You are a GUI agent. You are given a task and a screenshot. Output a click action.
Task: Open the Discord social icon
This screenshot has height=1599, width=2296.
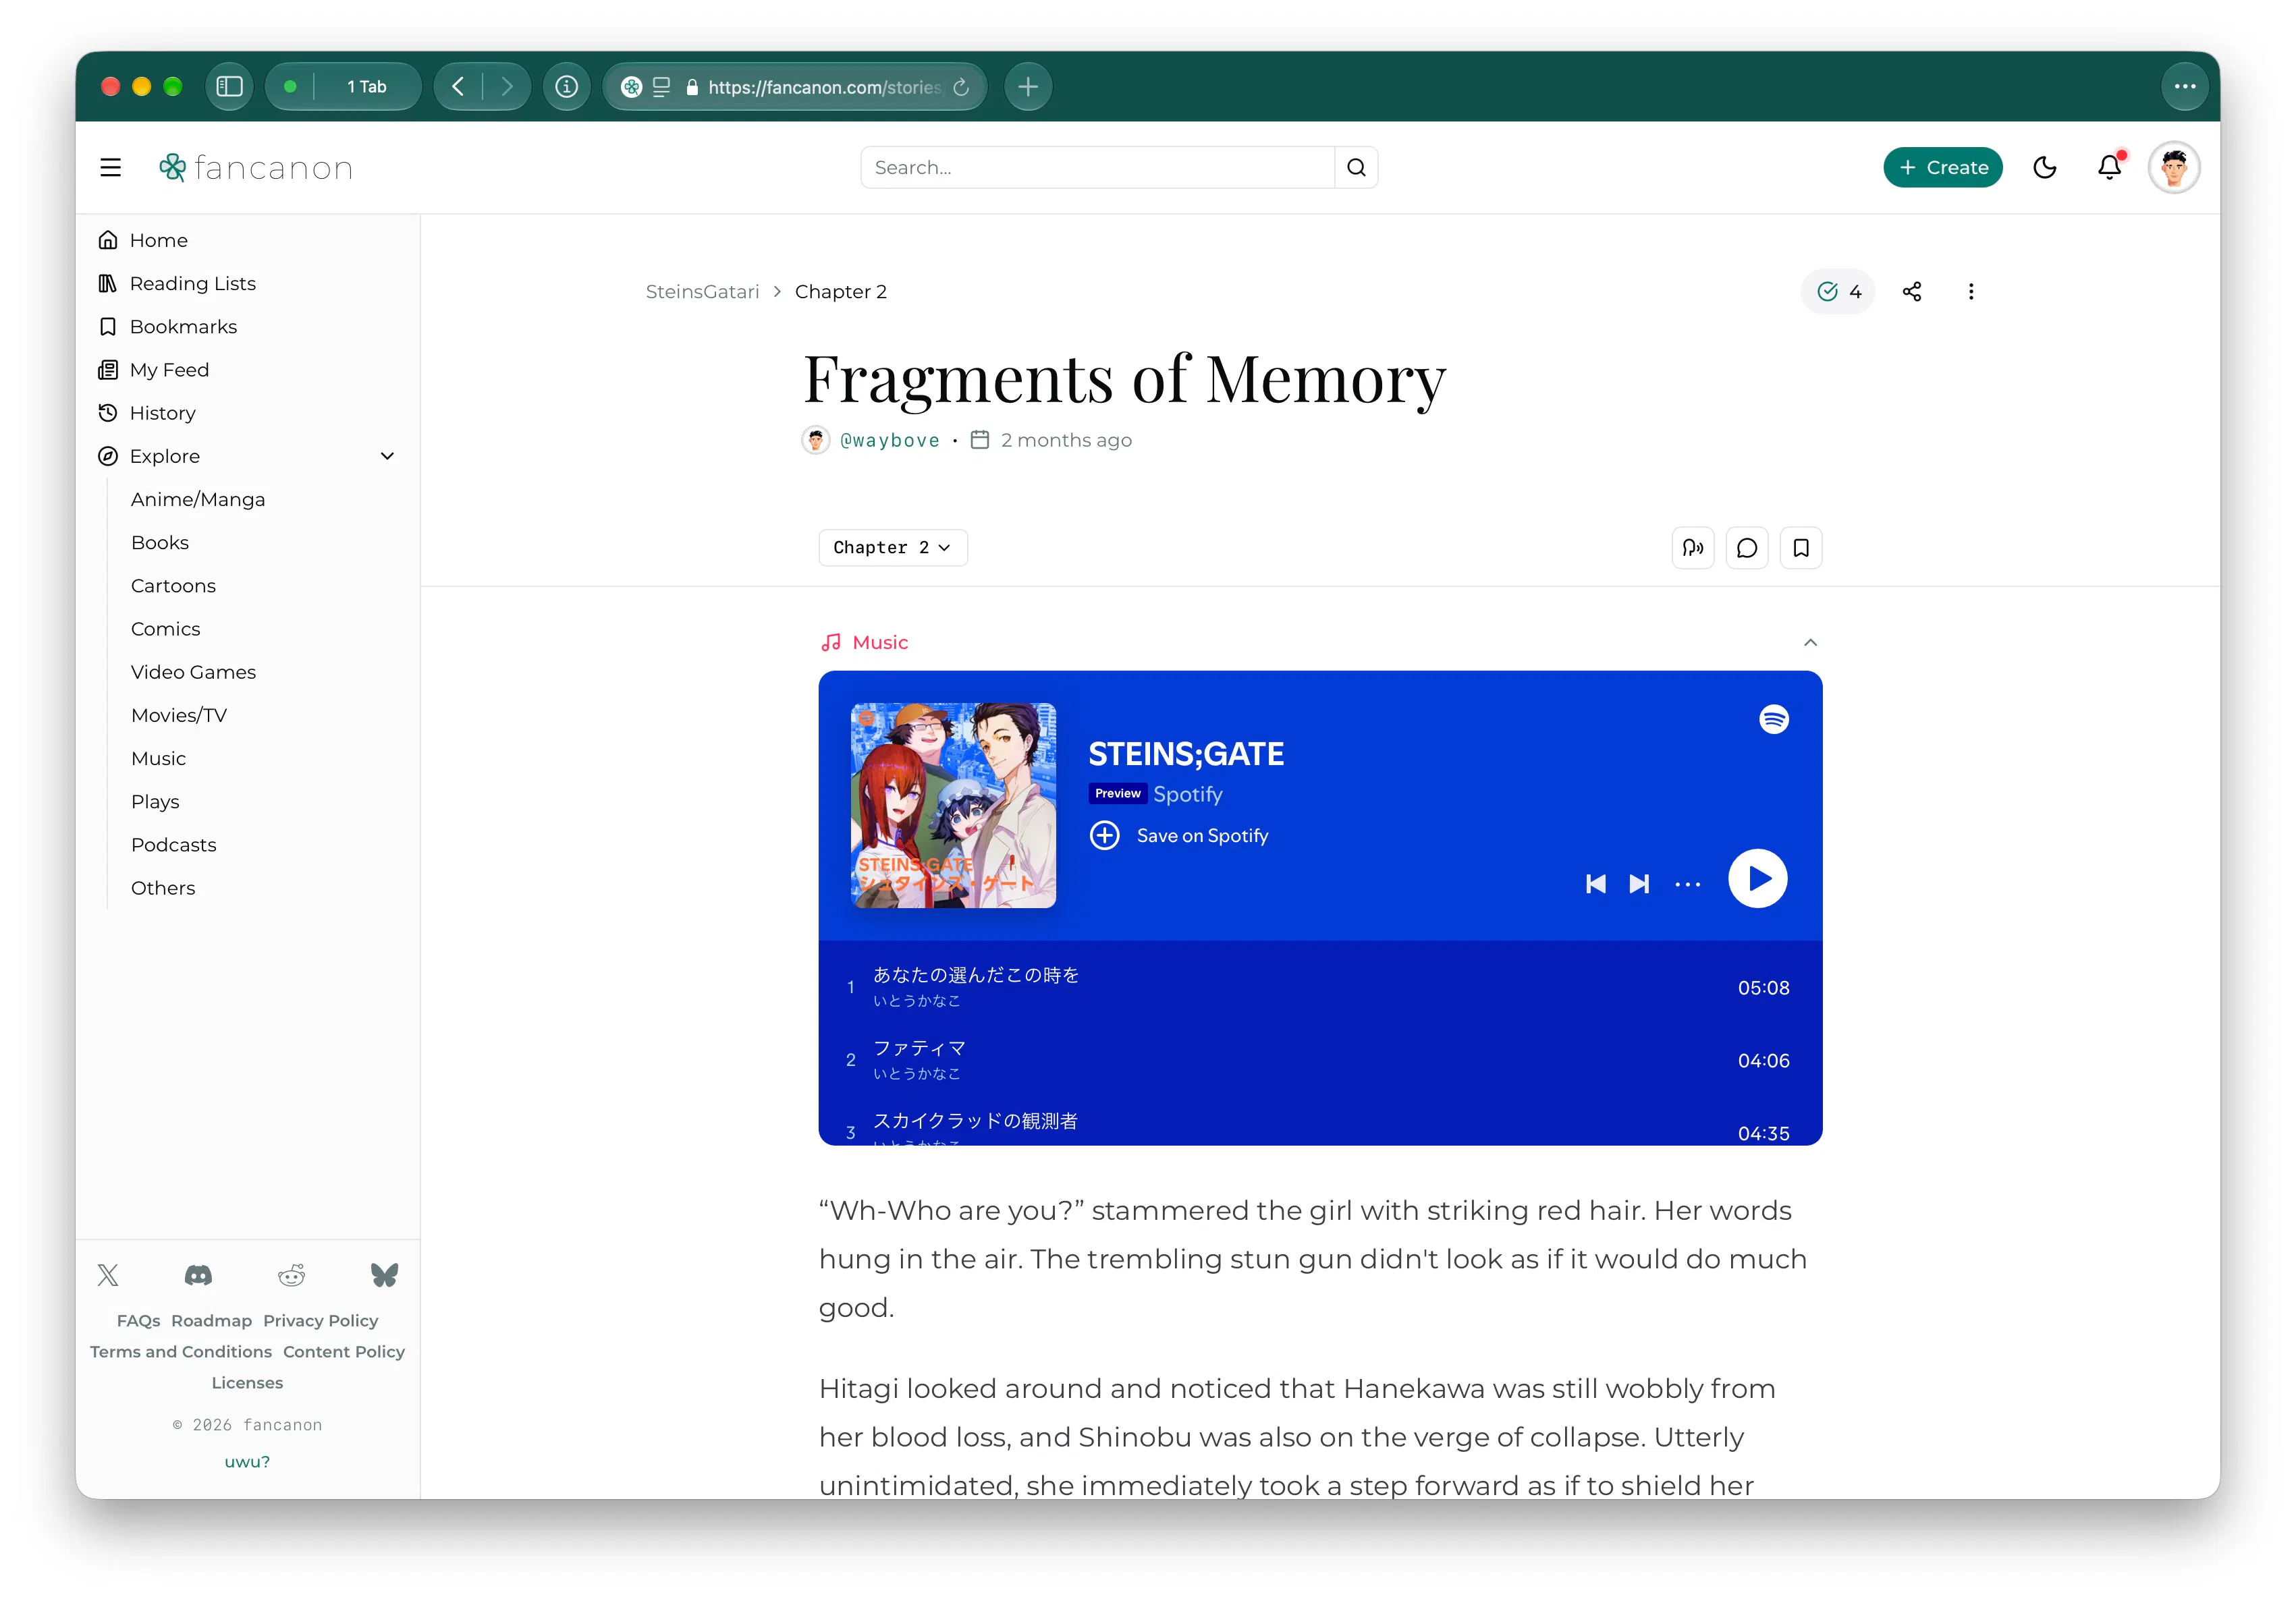[x=198, y=1275]
